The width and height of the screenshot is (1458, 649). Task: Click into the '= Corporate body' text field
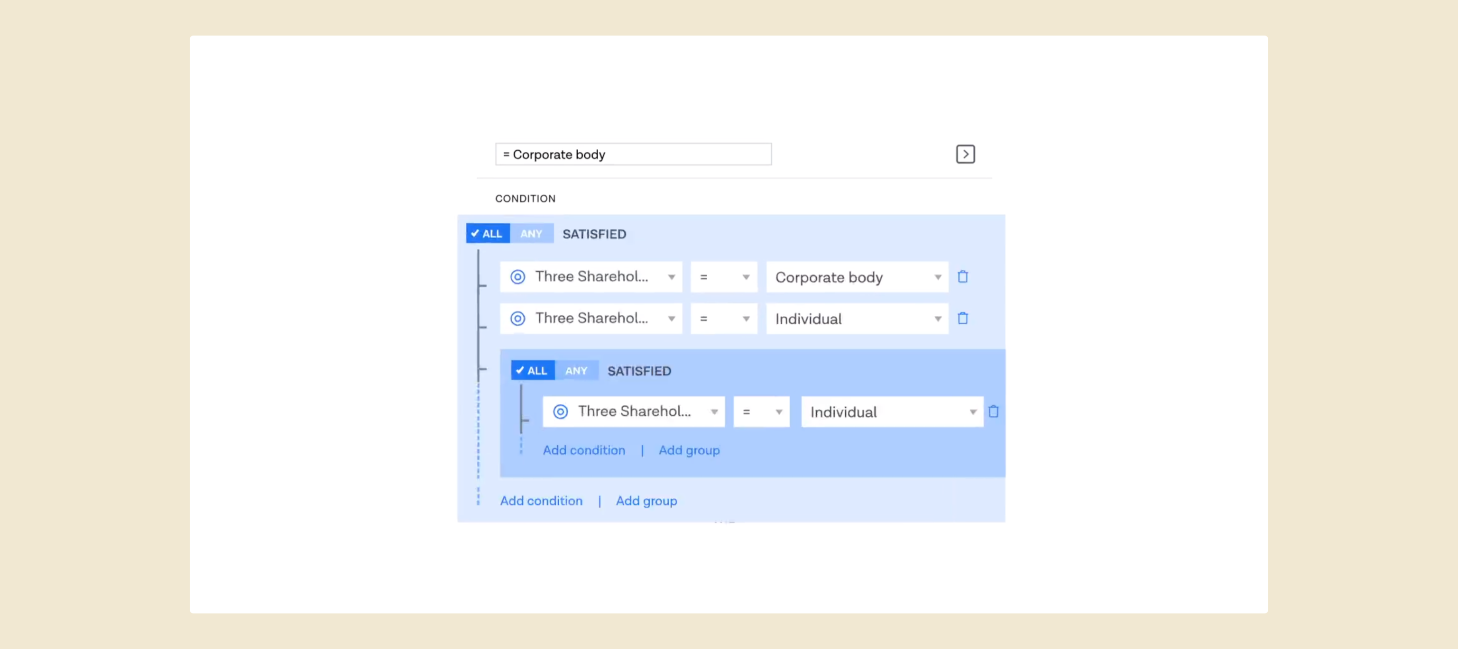tap(633, 155)
